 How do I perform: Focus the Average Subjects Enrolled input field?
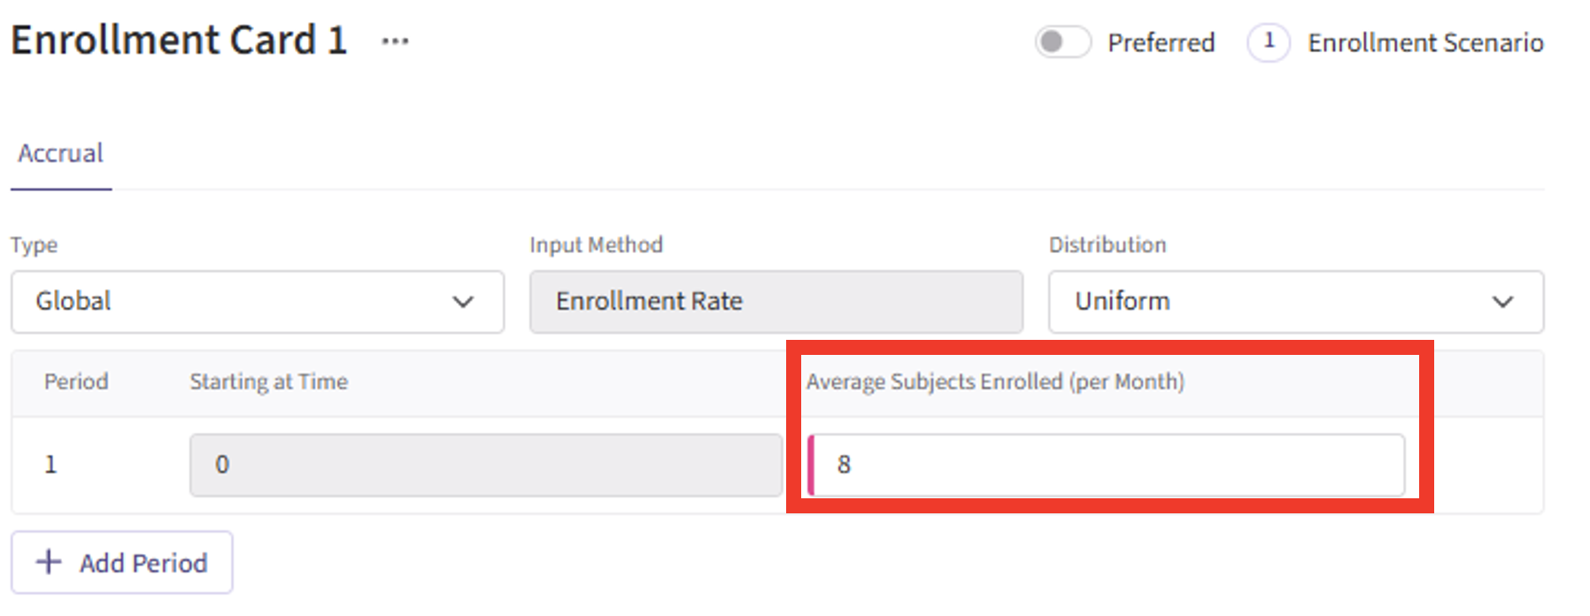[x=1107, y=465]
